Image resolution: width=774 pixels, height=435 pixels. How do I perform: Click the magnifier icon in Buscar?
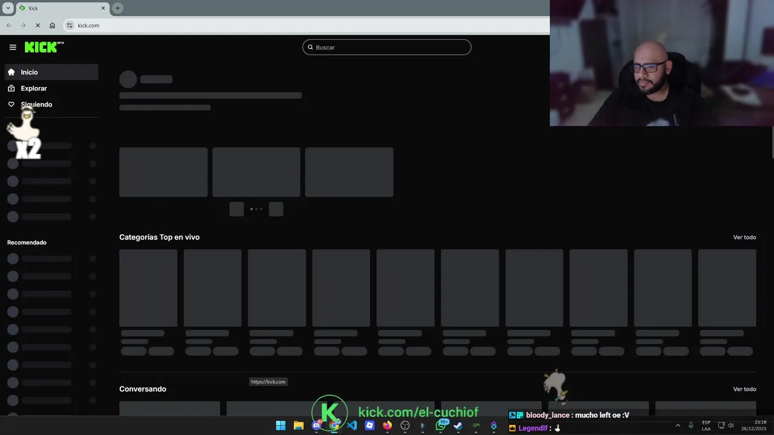pos(310,47)
